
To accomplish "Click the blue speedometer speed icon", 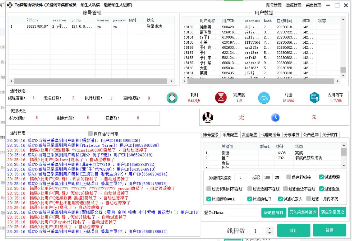I will click(x=264, y=98).
